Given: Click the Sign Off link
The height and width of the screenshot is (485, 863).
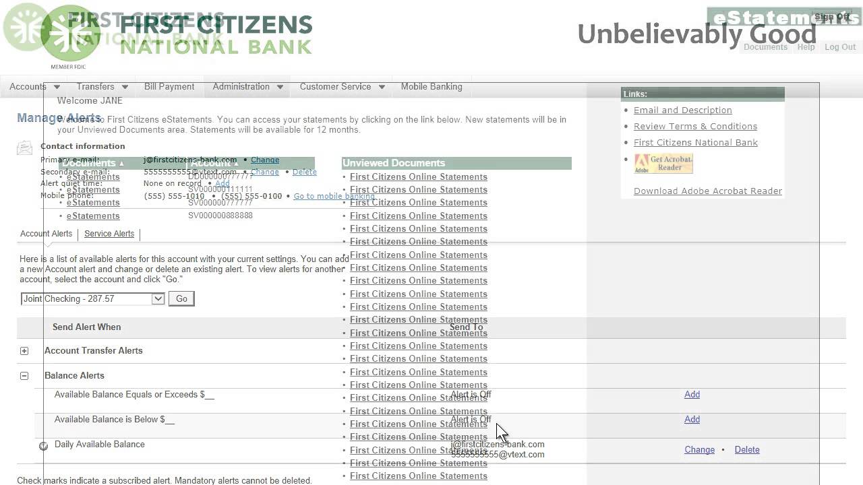Looking at the screenshot, I should [832, 18].
